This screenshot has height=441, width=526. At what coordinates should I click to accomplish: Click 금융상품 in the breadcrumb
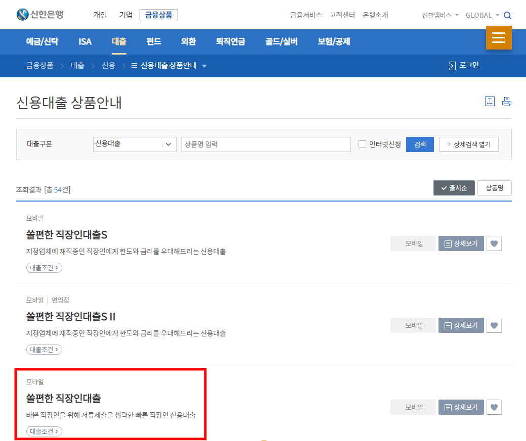[39, 65]
